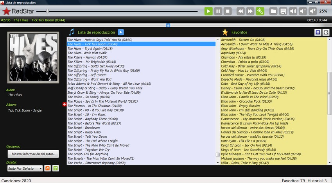
Task: Stop playback with the stop button
Action: click(228, 11)
